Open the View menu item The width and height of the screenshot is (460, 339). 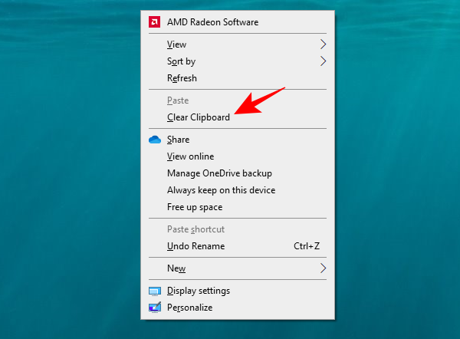[x=238, y=44]
